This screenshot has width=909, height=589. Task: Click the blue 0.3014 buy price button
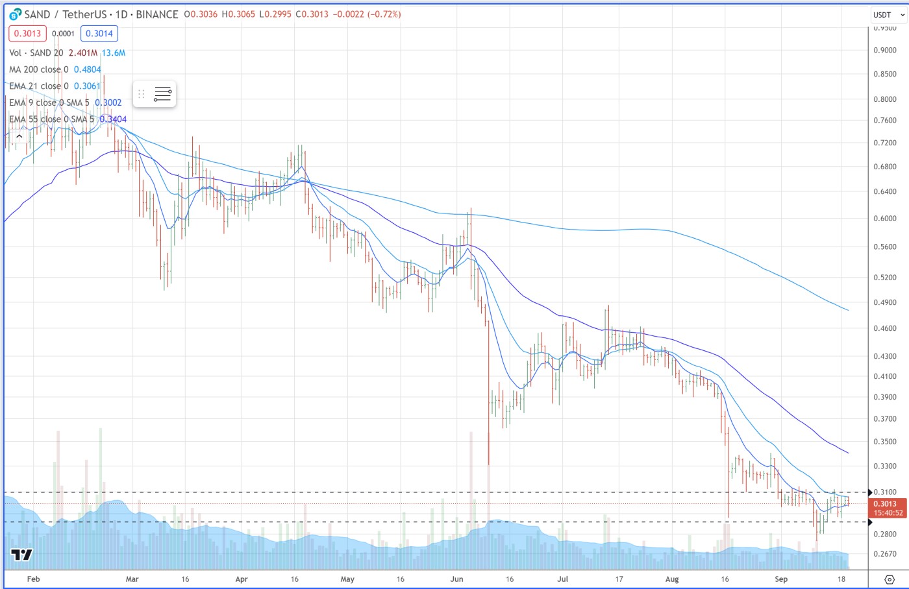coord(99,34)
